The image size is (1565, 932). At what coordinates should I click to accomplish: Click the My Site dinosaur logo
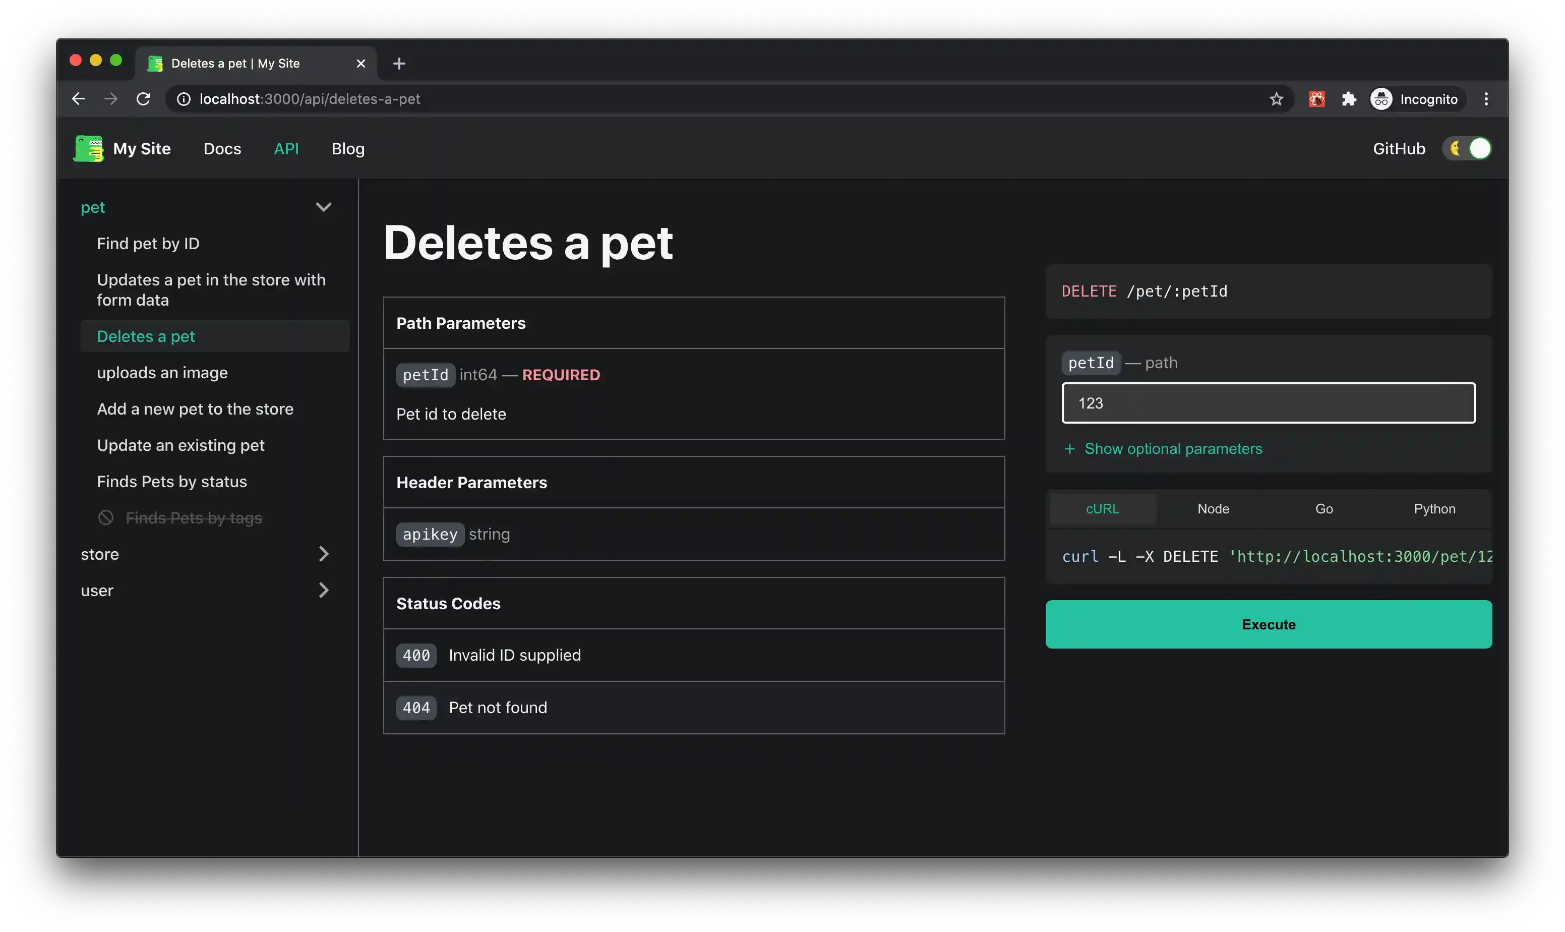(x=89, y=149)
